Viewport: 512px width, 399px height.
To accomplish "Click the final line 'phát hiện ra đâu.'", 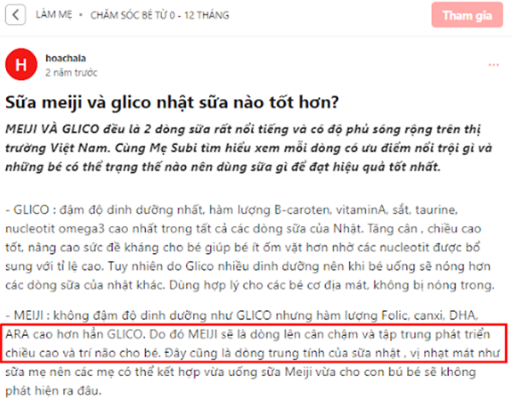I will (53, 390).
